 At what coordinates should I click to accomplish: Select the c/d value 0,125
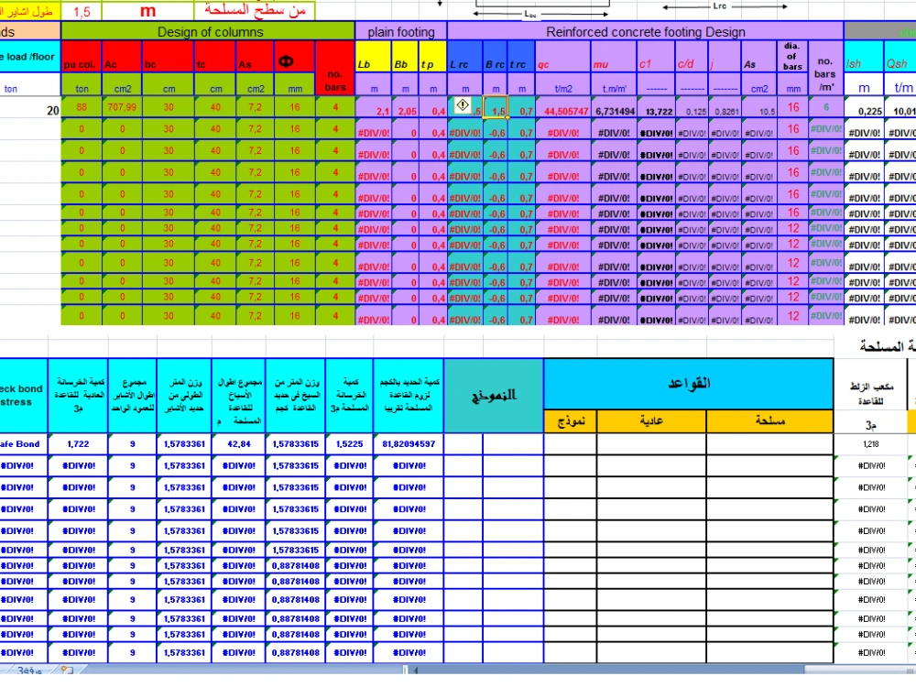(x=692, y=107)
